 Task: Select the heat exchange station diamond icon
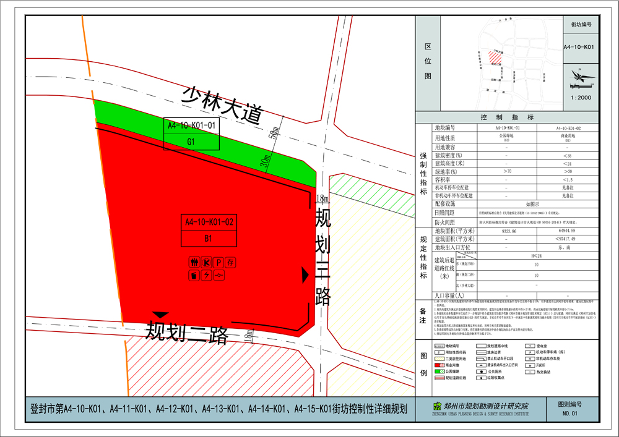pos(219,274)
